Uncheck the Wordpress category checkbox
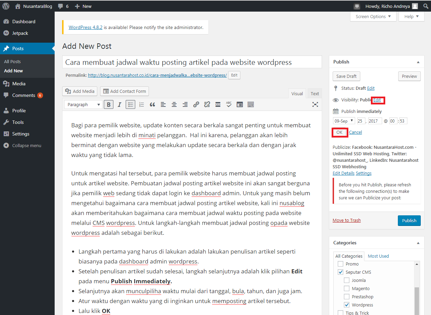 (x=347, y=305)
